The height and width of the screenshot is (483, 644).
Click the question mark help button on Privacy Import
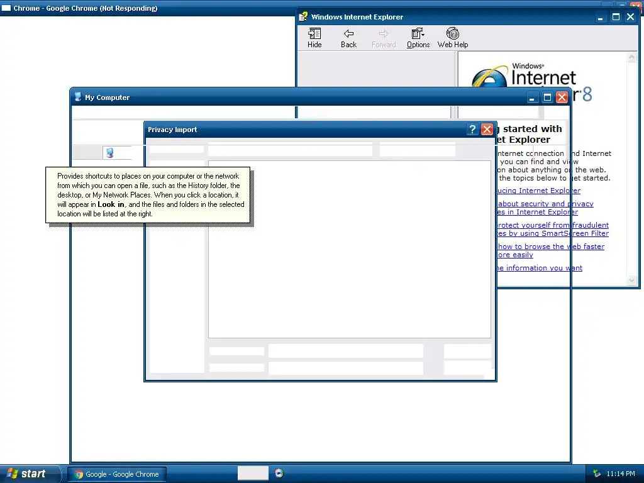[x=472, y=130]
